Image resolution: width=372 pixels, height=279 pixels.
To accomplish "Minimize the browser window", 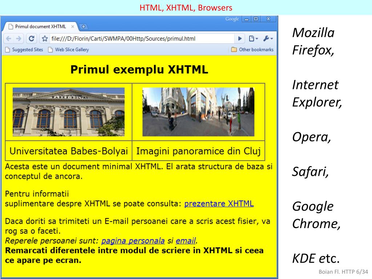I will [x=247, y=19].
